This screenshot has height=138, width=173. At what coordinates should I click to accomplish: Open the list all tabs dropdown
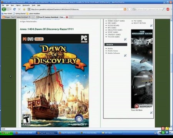coord(171,17)
